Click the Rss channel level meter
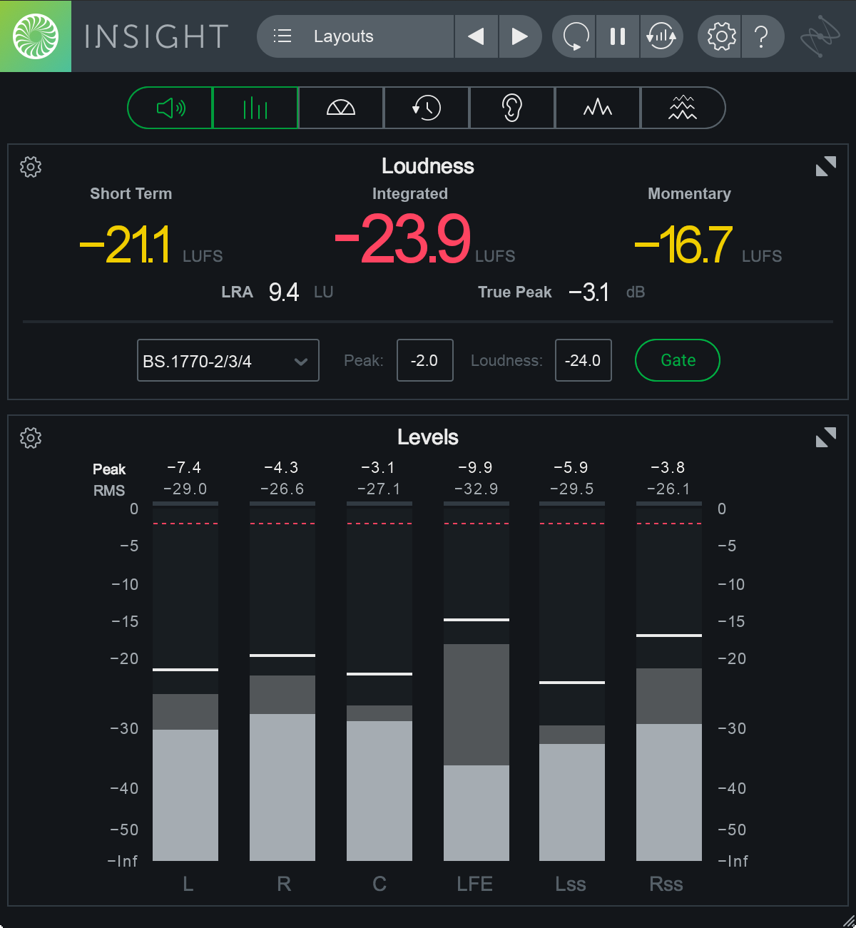The width and height of the screenshot is (856, 928). coord(669,682)
